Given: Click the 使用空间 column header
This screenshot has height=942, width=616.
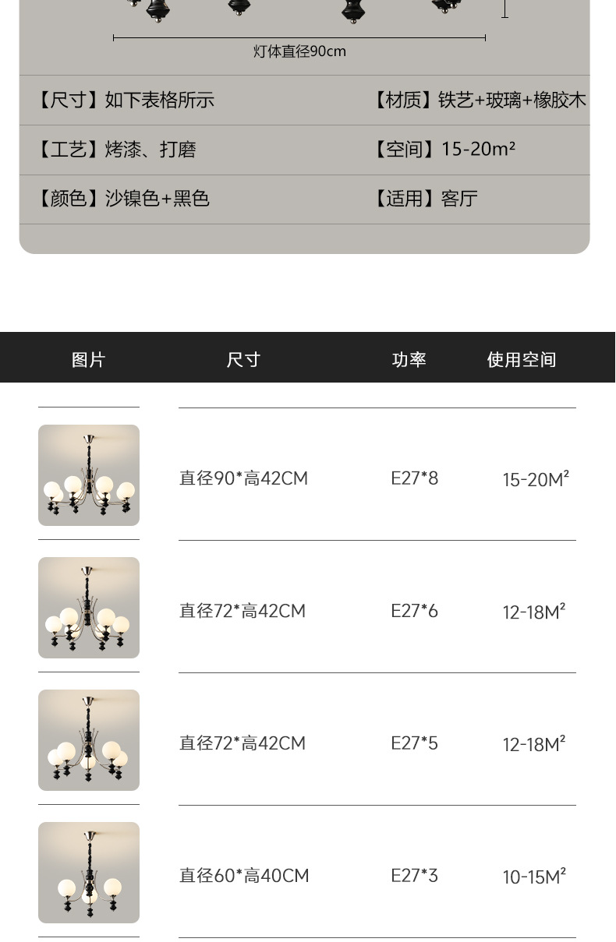Looking at the screenshot, I should coord(522,359).
